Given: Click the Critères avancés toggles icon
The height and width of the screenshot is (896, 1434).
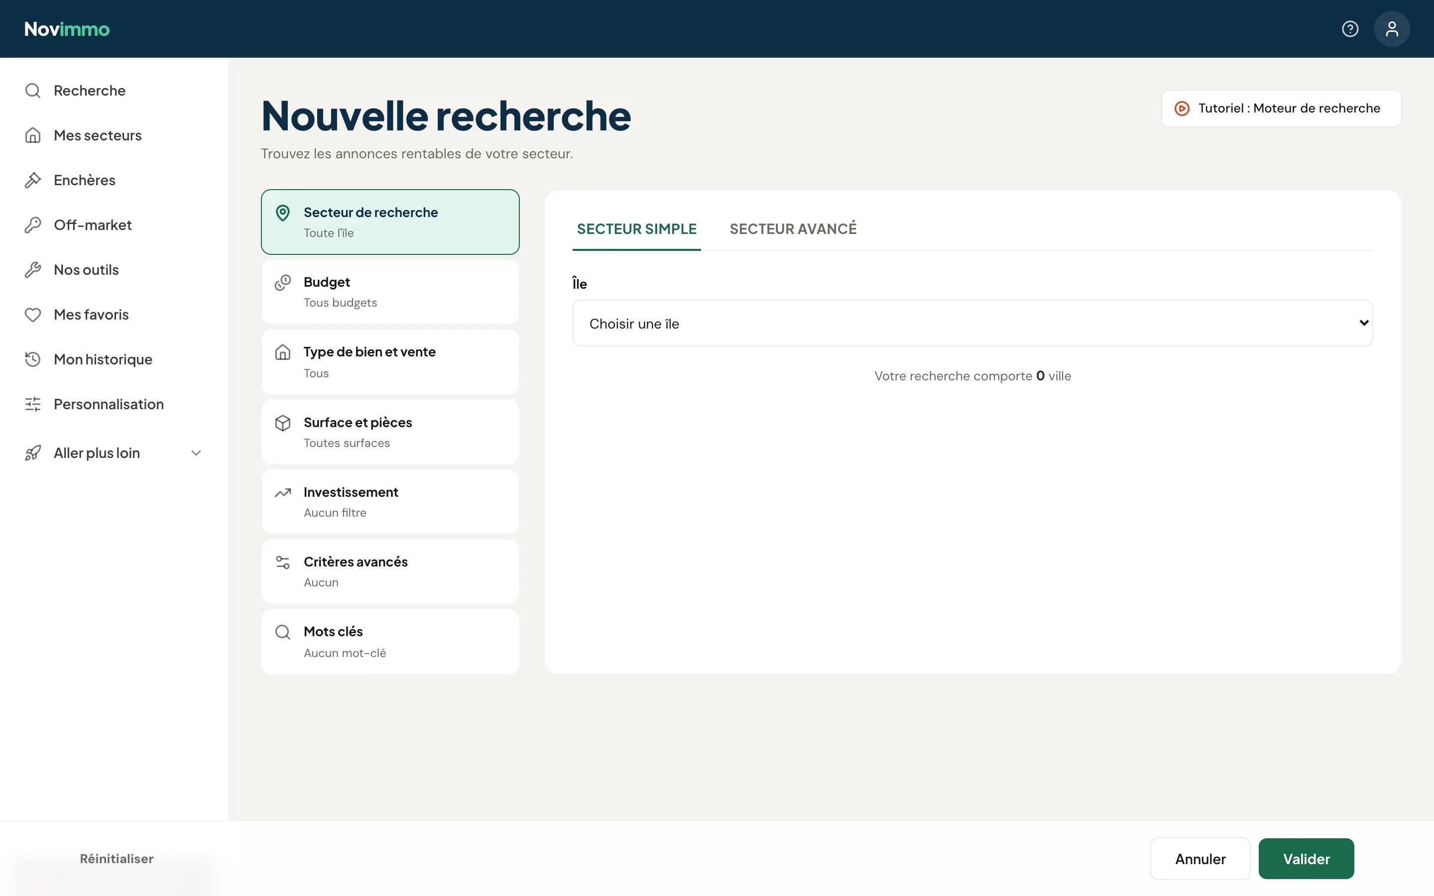Looking at the screenshot, I should [283, 562].
